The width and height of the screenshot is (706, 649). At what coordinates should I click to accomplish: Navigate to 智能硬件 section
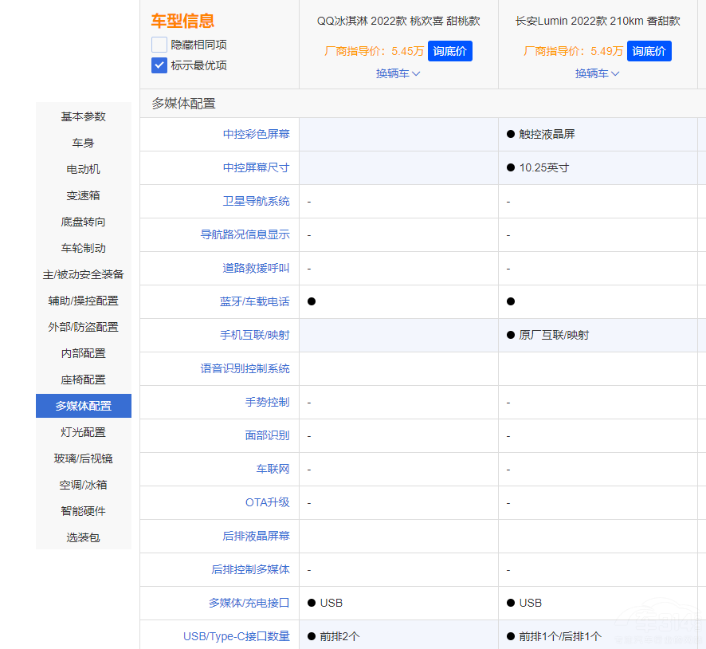[x=84, y=511]
